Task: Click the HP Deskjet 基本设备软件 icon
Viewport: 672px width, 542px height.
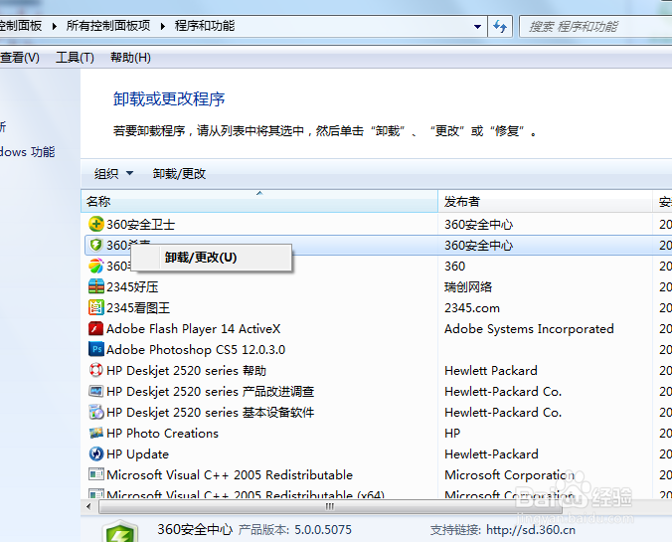Action: coord(96,412)
